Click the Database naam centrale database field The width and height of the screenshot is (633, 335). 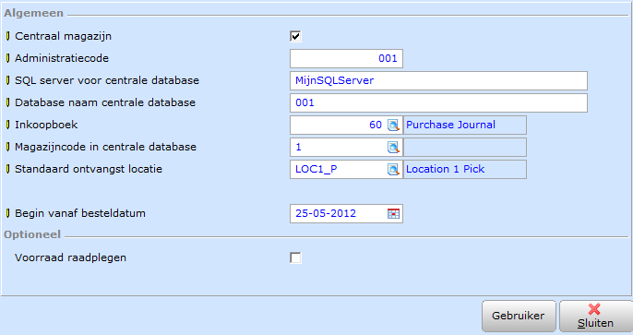pyautogui.click(x=438, y=103)
